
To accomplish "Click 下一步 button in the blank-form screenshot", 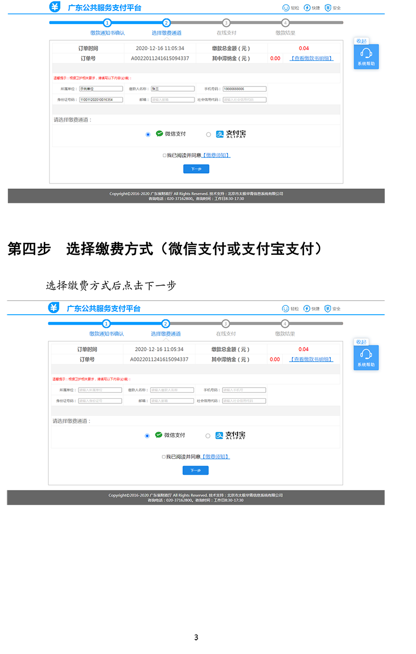I will [196, 470].
